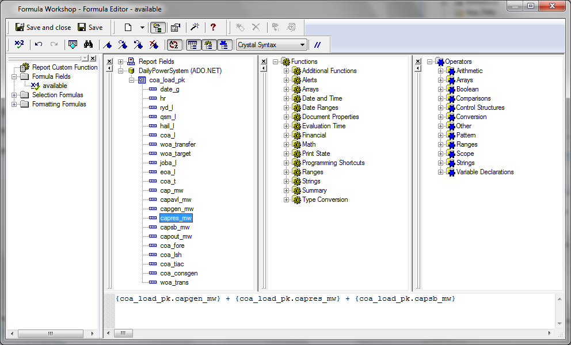Toggle the Operator Tree visibility button
Screen dimensions: 571x345
224,45
